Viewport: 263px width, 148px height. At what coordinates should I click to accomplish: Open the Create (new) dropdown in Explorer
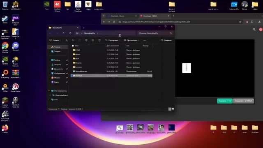tap(55, 40)
